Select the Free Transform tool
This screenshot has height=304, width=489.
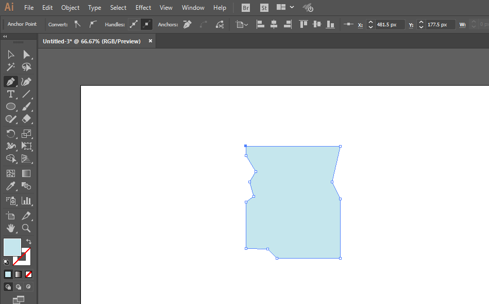pos(26,146)
